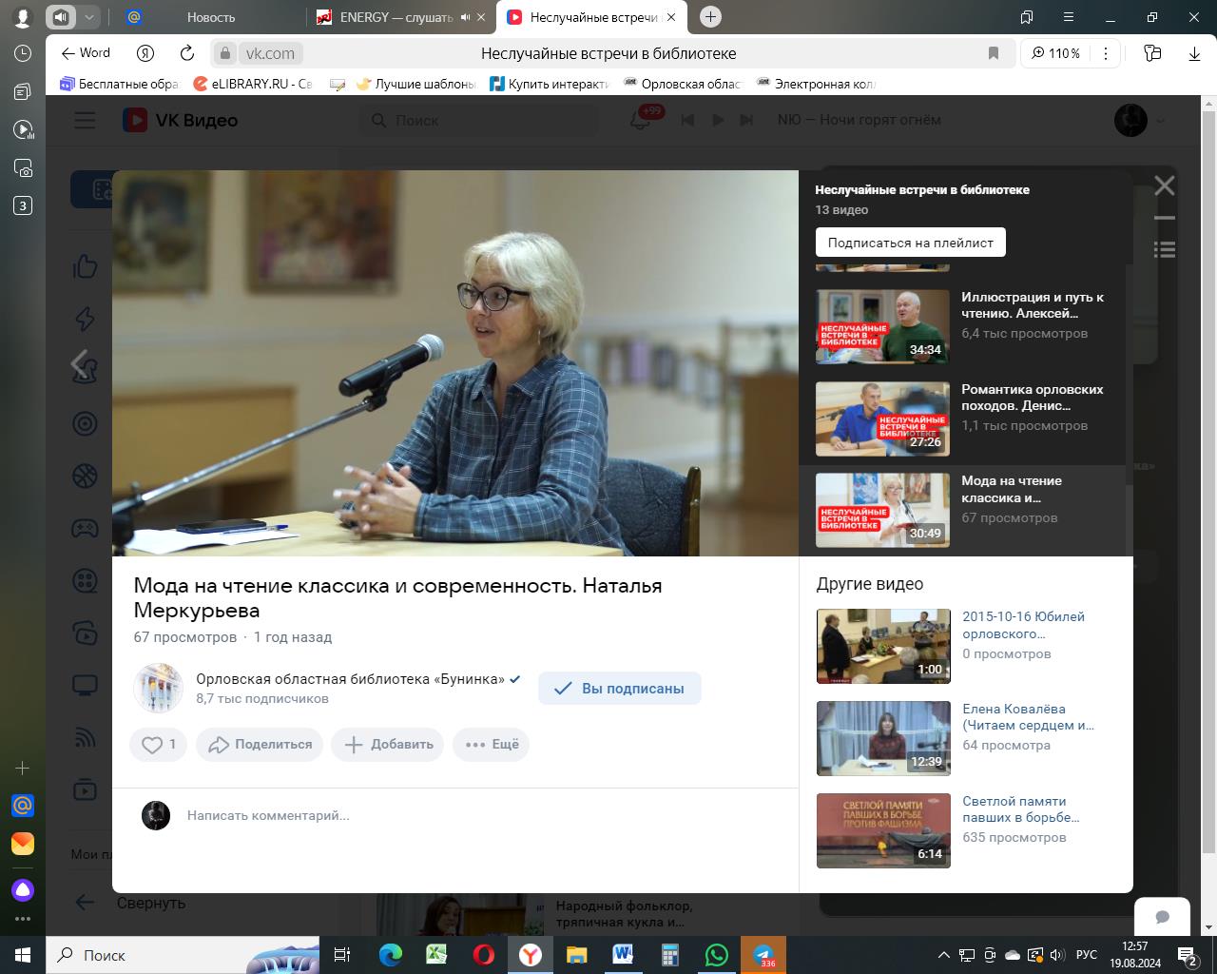The image size is (1217, 974).
Task: Switch to the Новость tab
Action: pyautogui.click(x=210, y=17)
